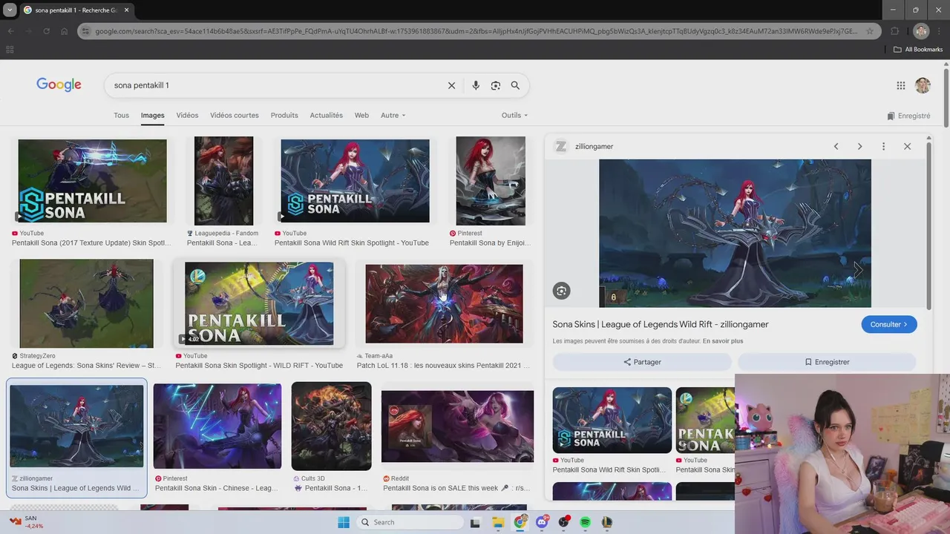Switch to the Tous results tab

(x=121, y=115)
